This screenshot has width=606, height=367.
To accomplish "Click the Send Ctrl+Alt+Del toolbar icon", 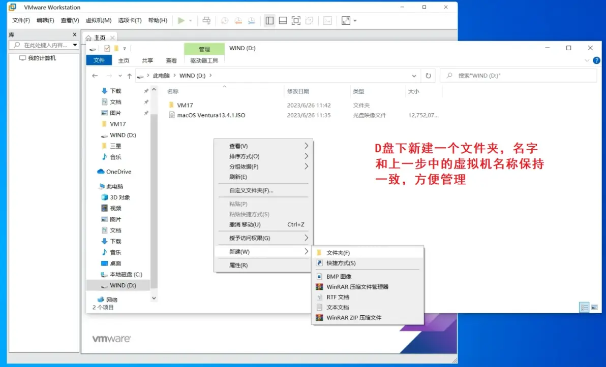I will 206,20.
